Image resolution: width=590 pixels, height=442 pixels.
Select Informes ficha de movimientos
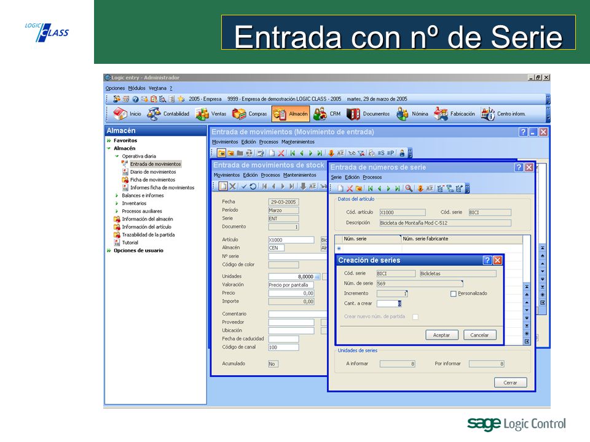tap(162, 188)
